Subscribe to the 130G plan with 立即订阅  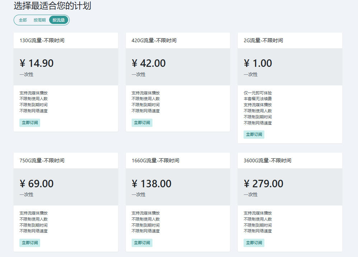click(x=30, y=123)
